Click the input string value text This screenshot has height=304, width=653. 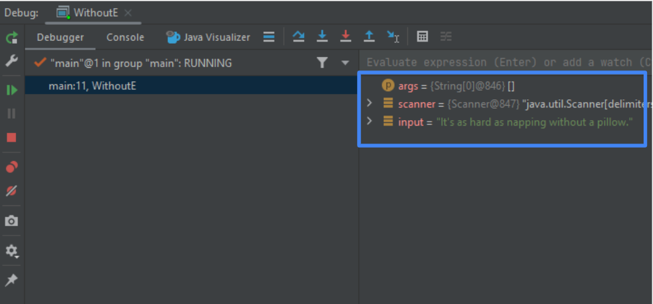pyautogui.click(x=534, y=122)
